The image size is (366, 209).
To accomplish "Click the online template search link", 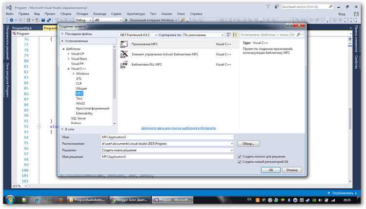I will tap(179, 128).
